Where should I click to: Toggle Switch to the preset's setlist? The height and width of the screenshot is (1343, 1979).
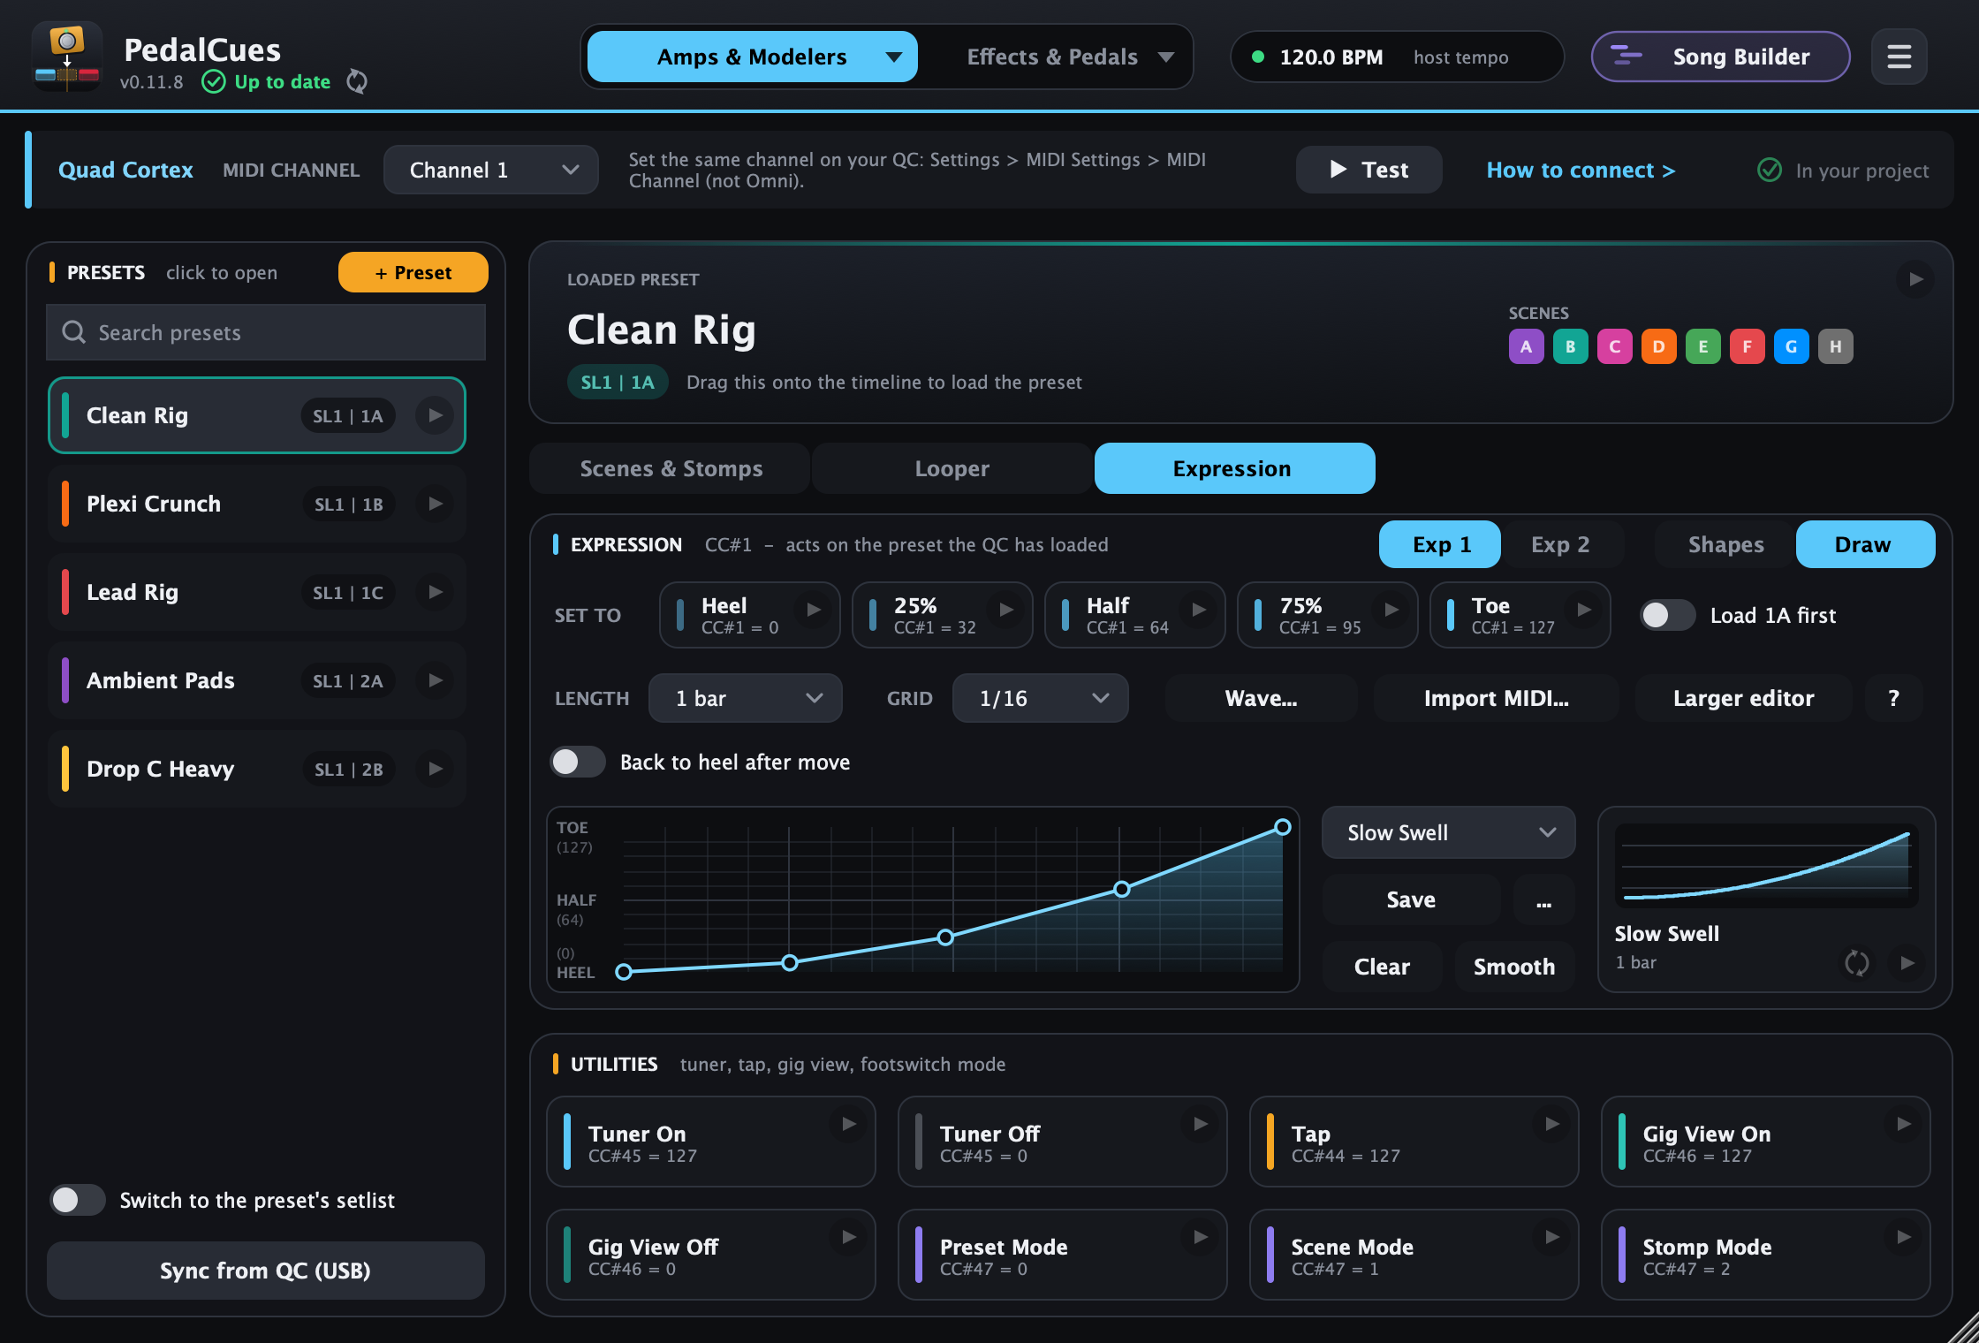pos(78,1200)
